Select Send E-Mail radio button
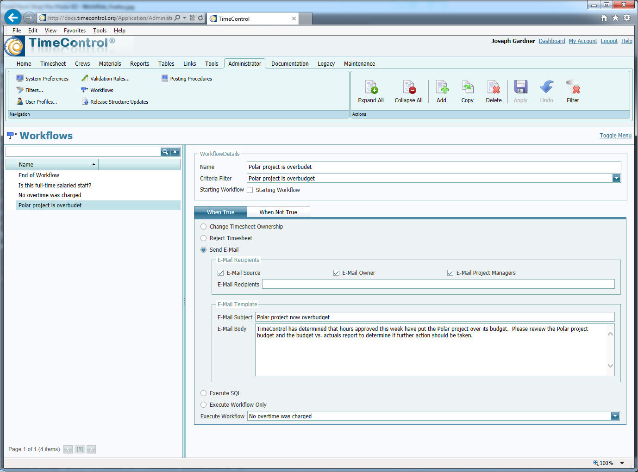 pyautogui.click(x=203, y=250)
